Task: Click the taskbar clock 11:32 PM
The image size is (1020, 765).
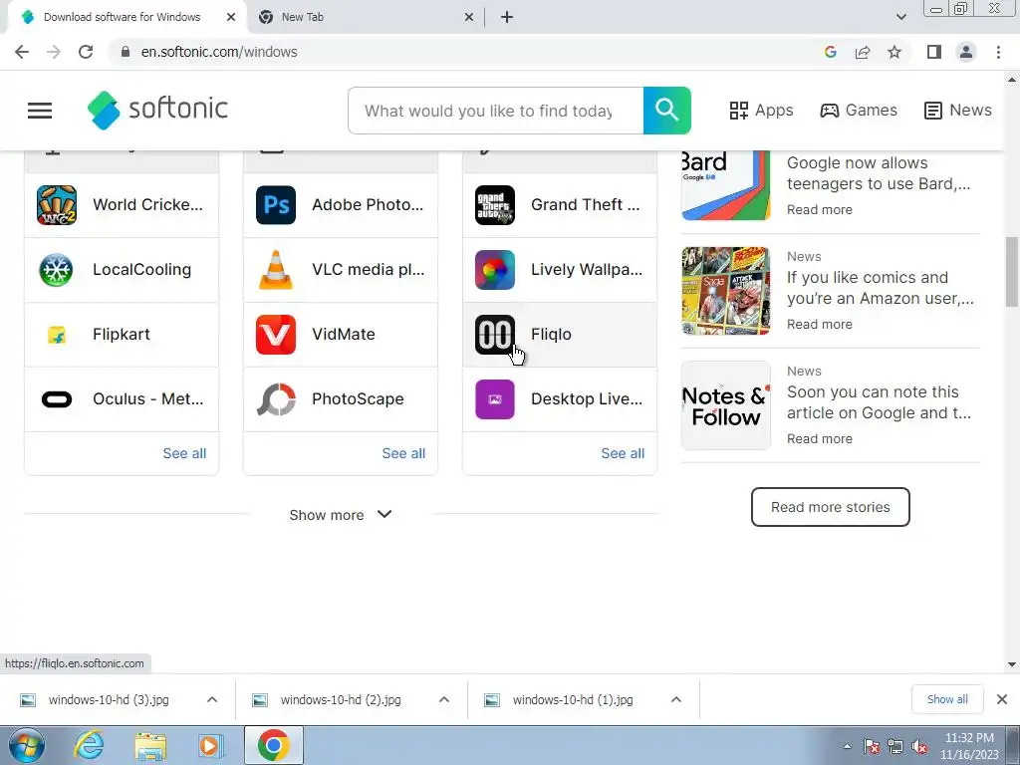Action: click(969, 738)
